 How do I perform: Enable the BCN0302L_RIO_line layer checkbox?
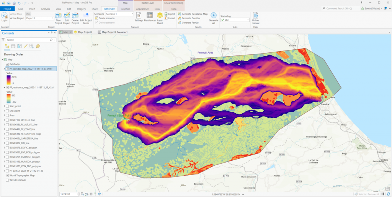tap(7, 143)
